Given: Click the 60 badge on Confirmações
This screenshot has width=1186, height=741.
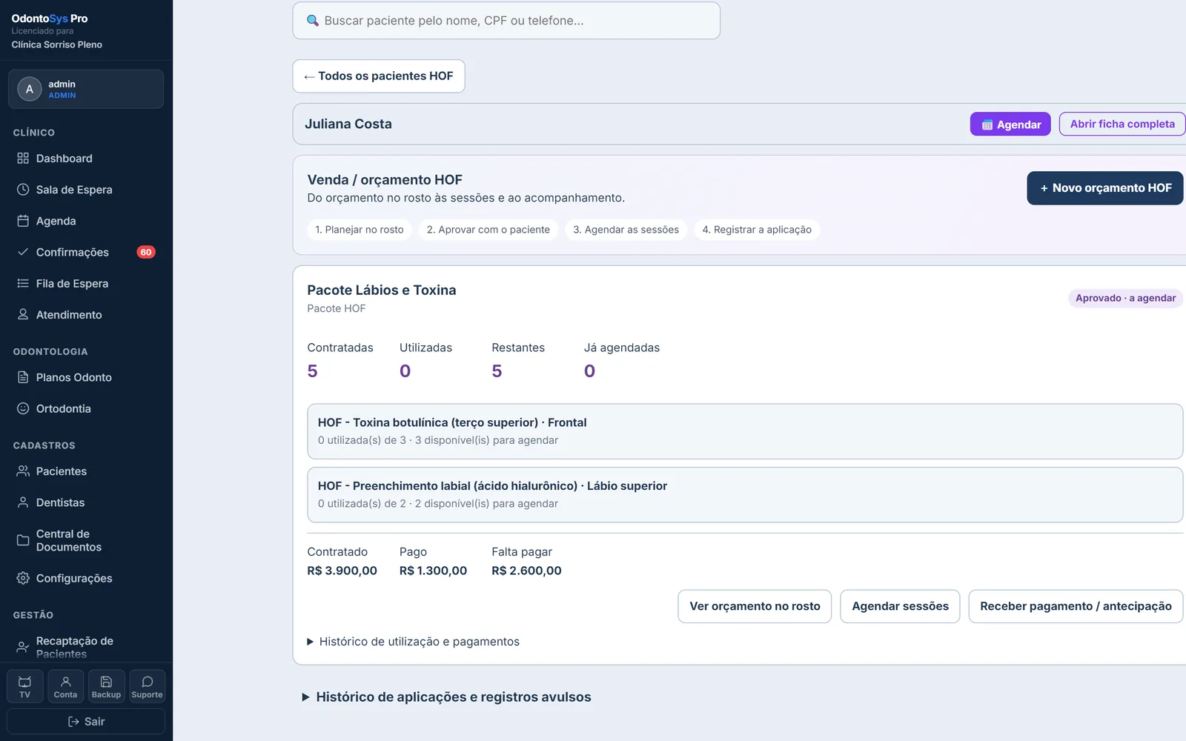Looking at the screenshot, I should (x=146, y=252).
